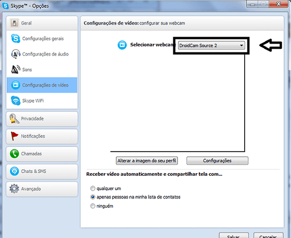Viewport: 291px width, 238px height.
Task: Click the Skype logo in the title bar
Action: [6, 6]
